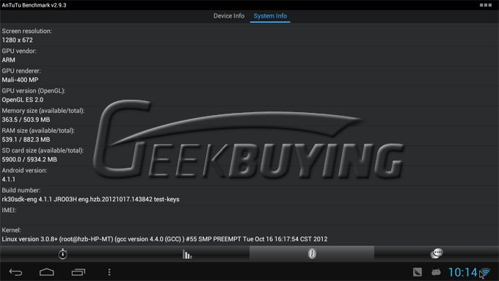This screenshot has width=499, height=281.
Task: Open the three-square overflow menu in title bar
Action: pos(486,5)
